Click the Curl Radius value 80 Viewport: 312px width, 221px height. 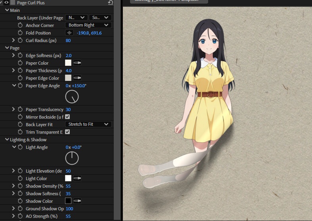(68, 40)
